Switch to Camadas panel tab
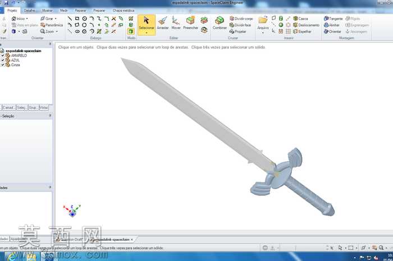Image resolution: width=393 pixels, height=261 pixels. [8, 107]
